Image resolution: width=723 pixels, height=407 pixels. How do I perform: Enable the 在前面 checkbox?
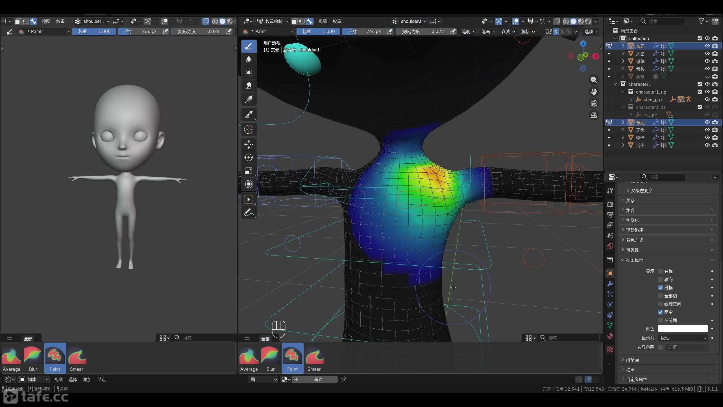coord(660,320)
